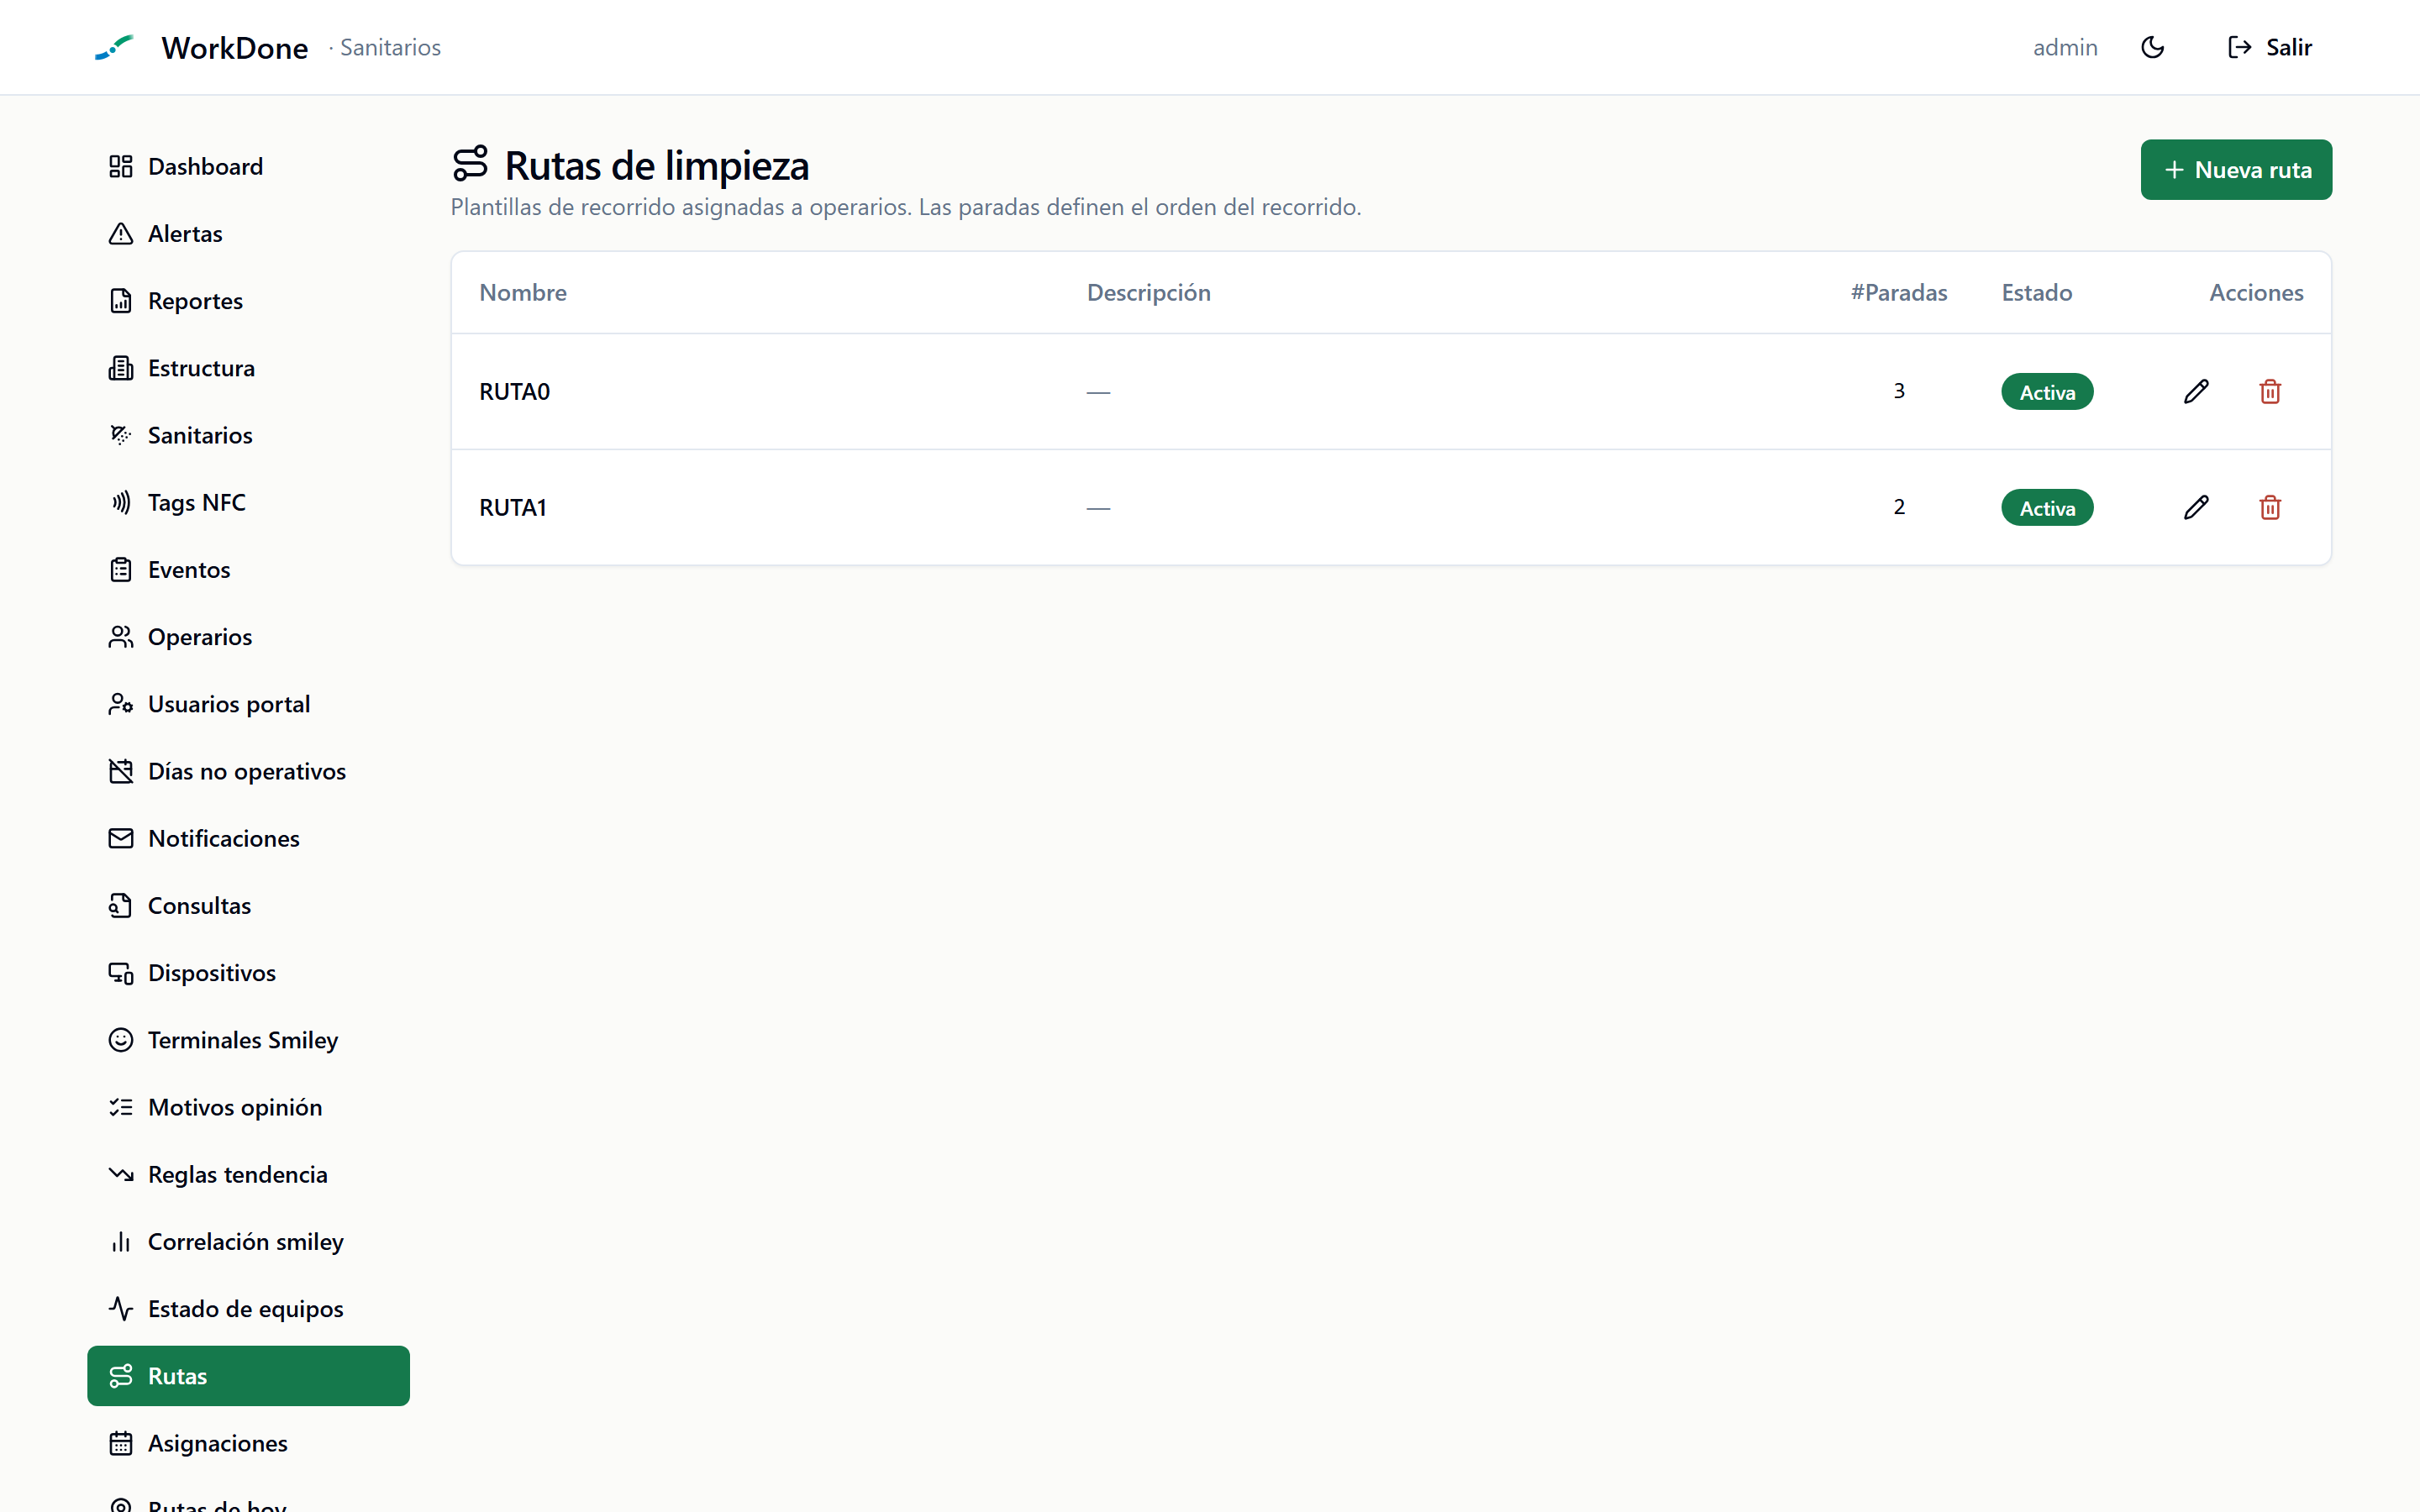Open the Estructura section
This screenshot has width=2420, height=1512.
click(248, 368)
